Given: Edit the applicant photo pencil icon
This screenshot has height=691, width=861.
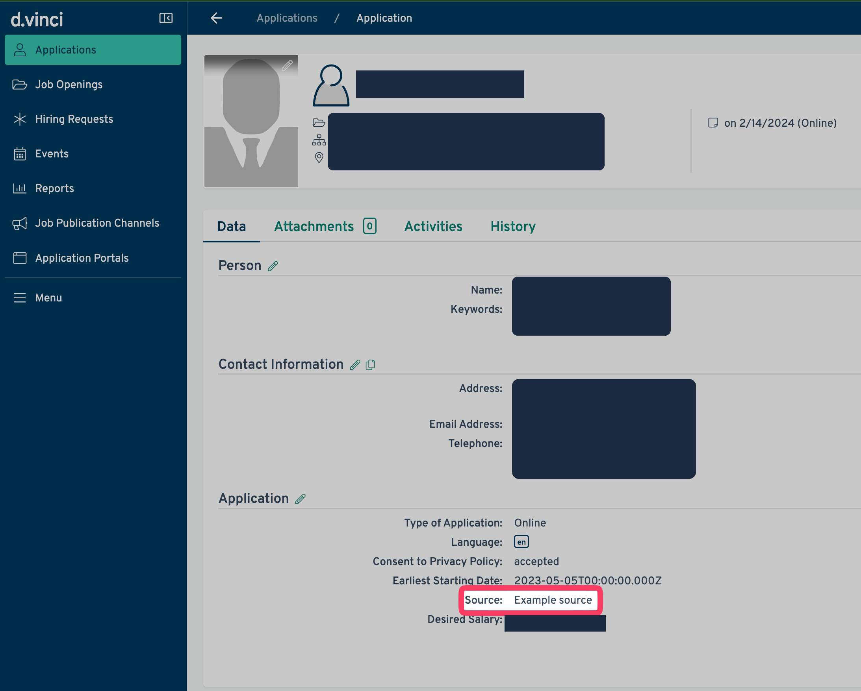Looking at the screenshot, I should (x=287, y=65).
